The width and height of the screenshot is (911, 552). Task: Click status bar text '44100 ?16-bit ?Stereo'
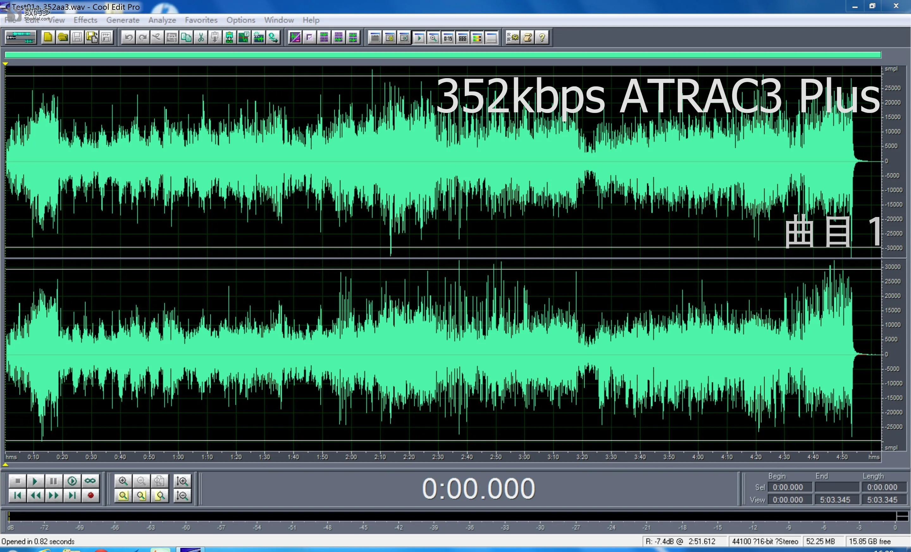tap(765, 542)
